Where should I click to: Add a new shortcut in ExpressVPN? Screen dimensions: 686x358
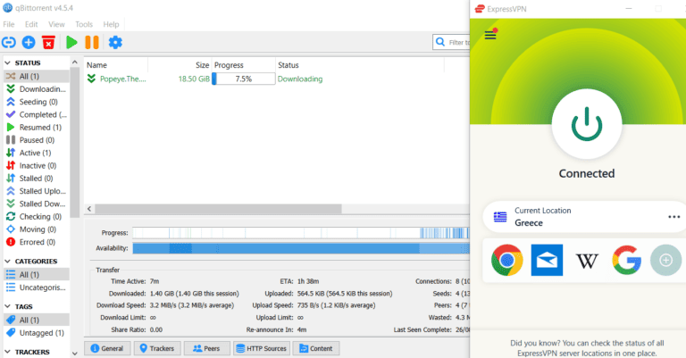666,260
